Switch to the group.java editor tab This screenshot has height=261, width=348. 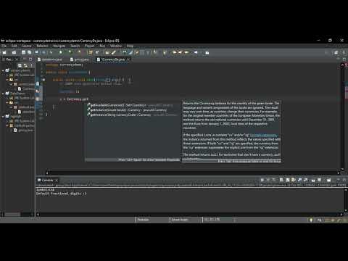pos(80,59)
